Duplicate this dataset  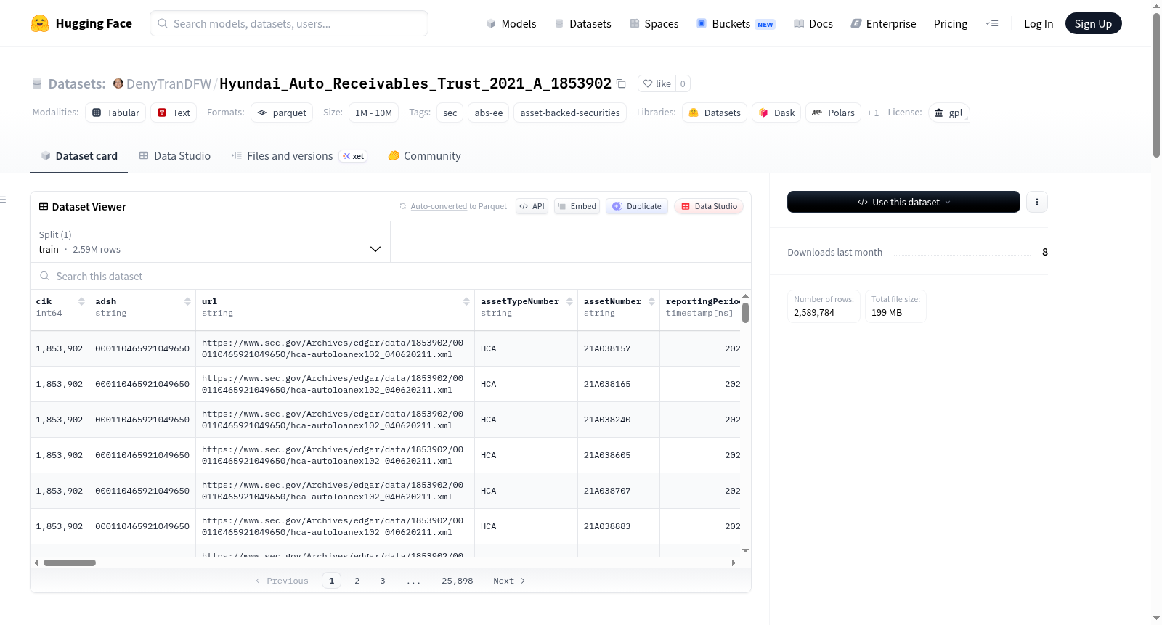coord(637,206)
